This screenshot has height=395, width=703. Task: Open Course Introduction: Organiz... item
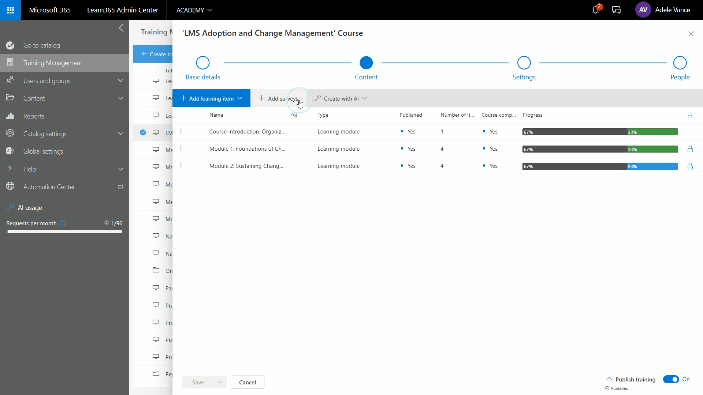tap(247, 131)
